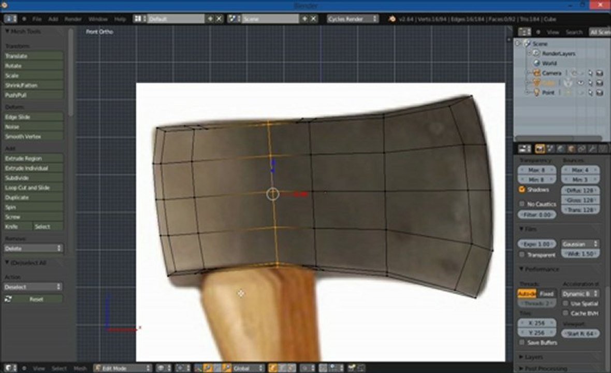The image size is (611, 373).
Task: Toggle Point lamp renderability icon
Action: click(600, 92)
